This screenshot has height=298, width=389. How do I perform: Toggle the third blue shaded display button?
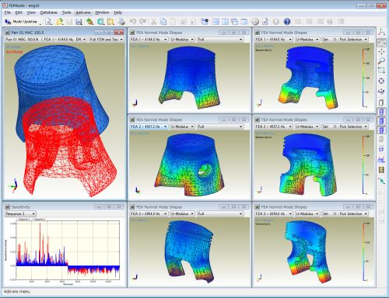point(381,130)
